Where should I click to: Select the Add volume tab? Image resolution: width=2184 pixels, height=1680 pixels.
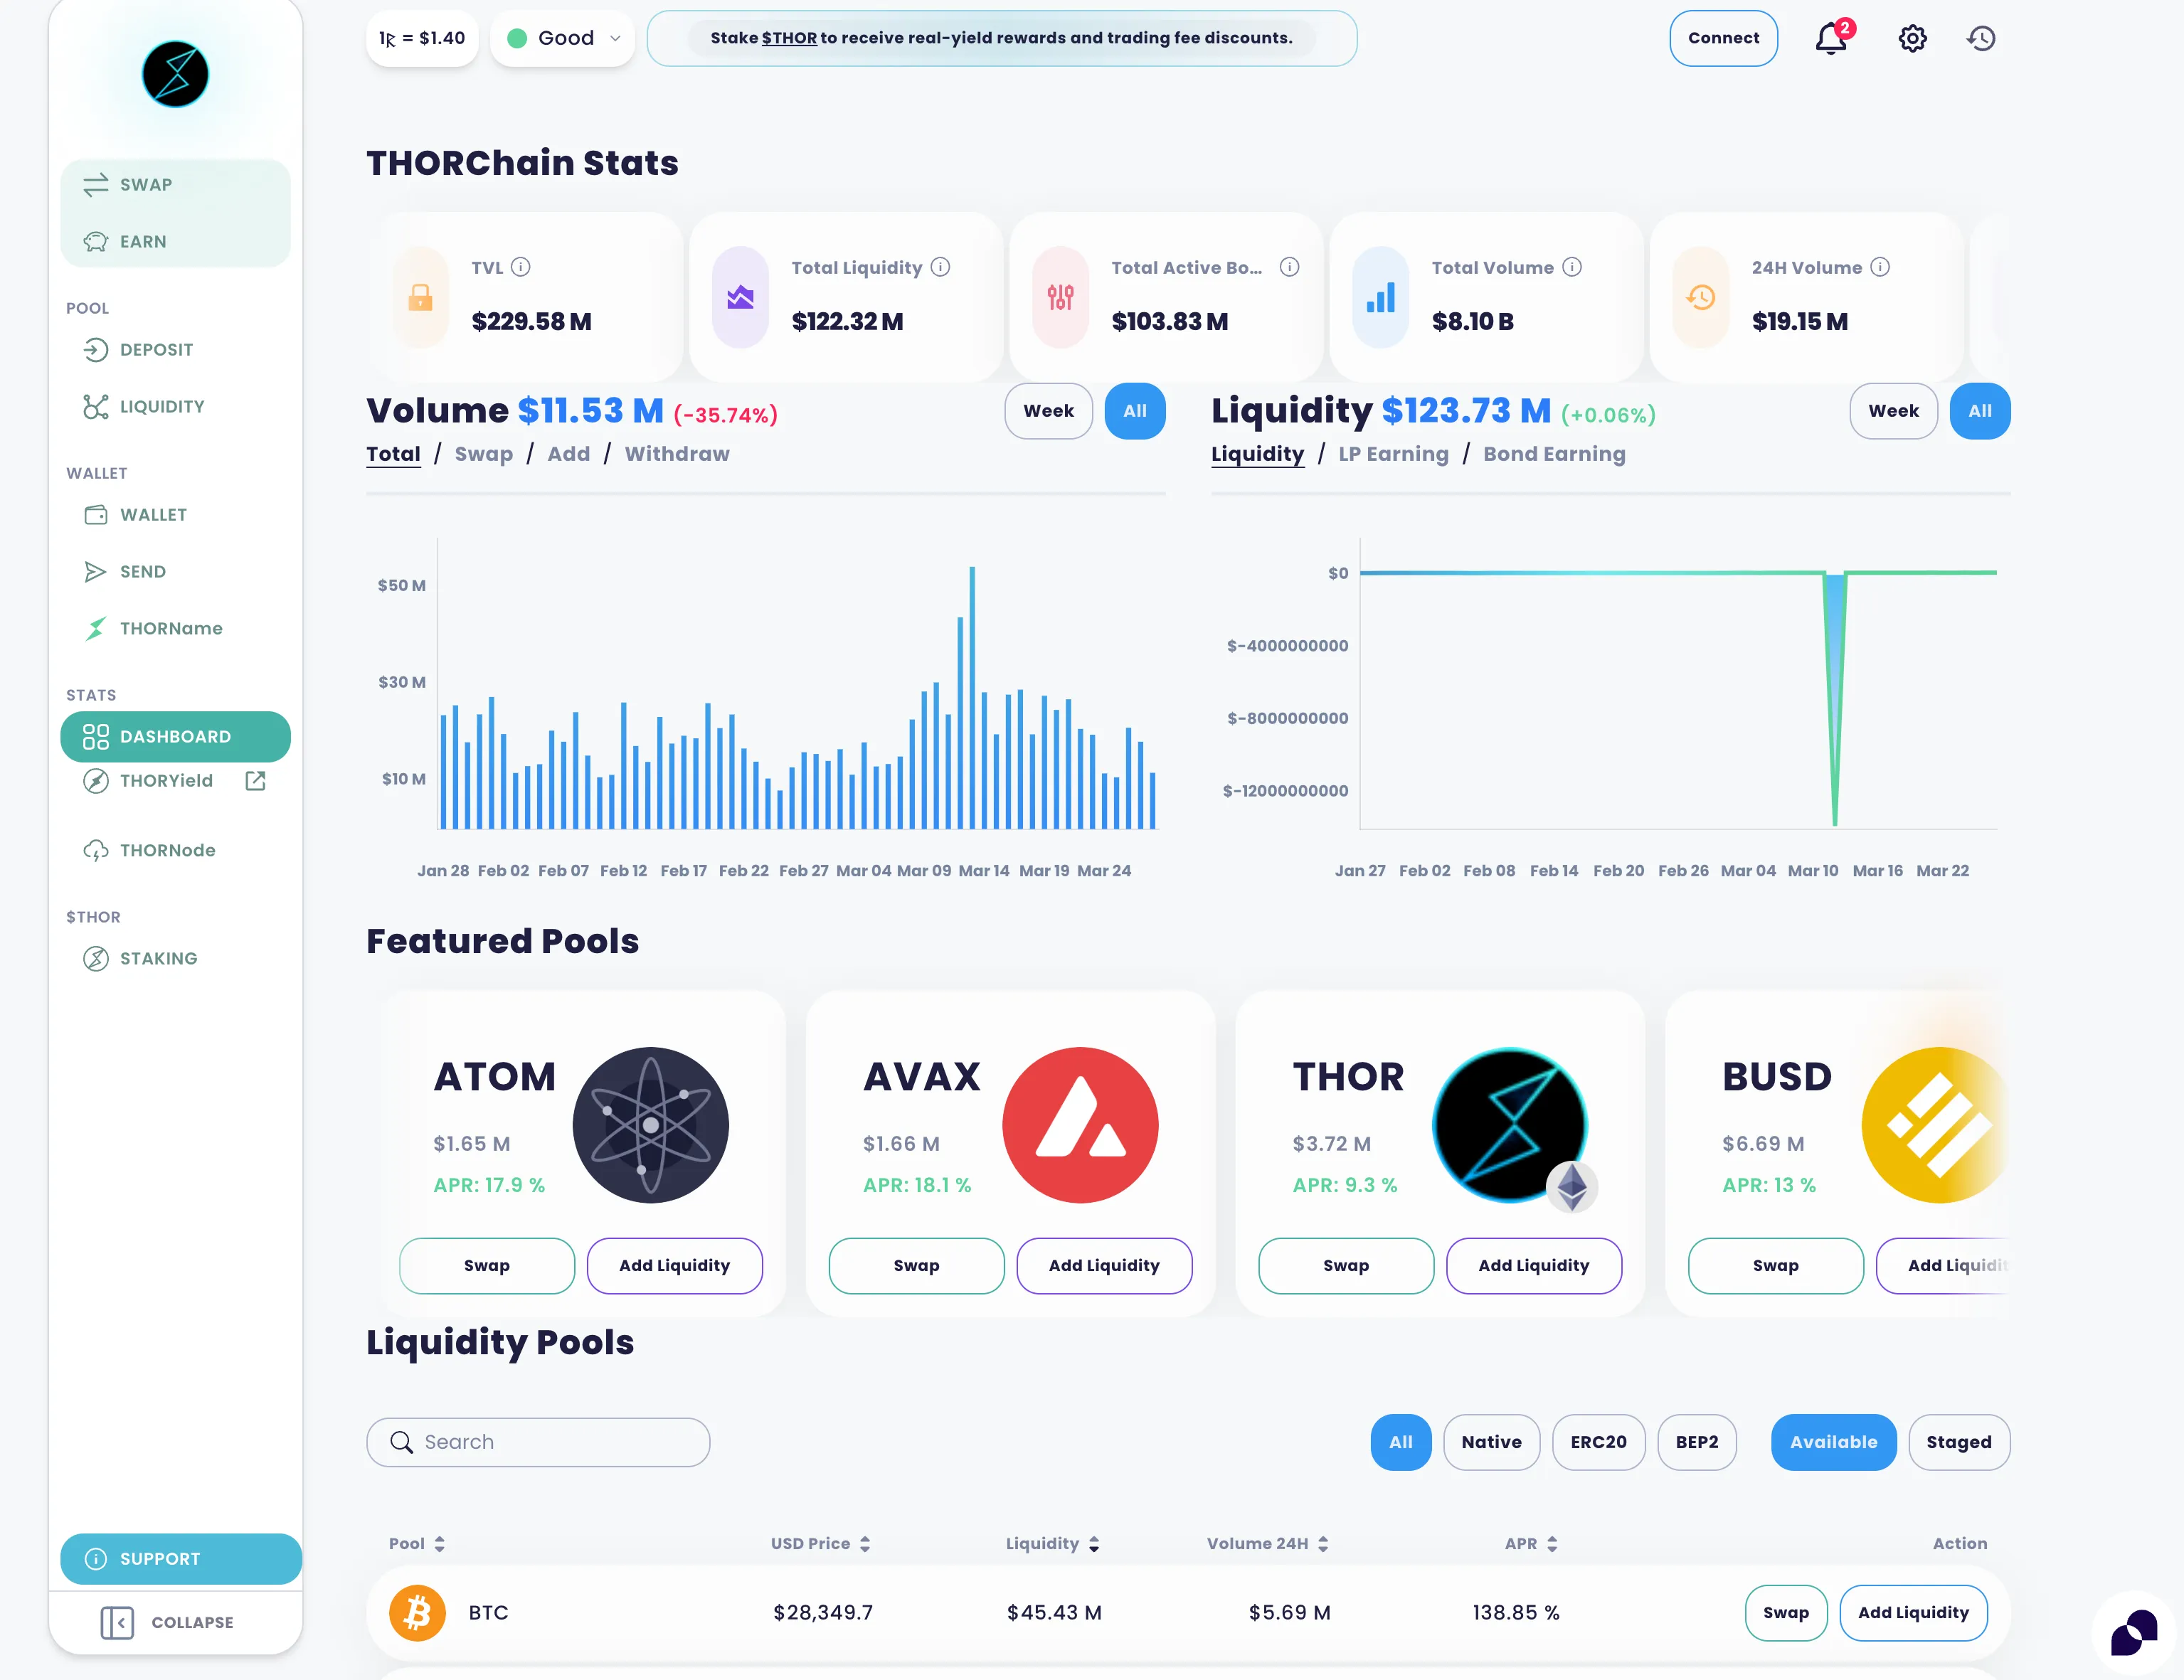point(568,454)
